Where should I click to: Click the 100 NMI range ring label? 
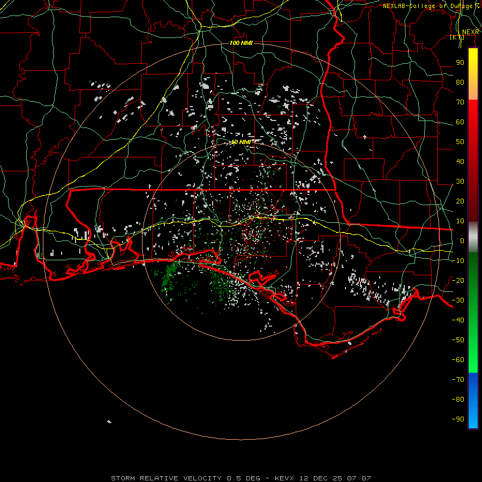(241, 43)
